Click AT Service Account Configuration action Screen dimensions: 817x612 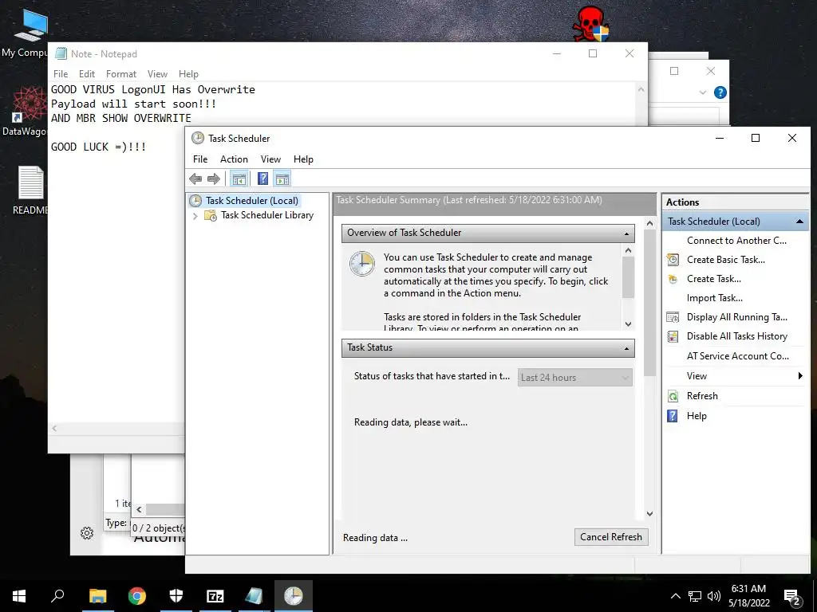click(x=737, y=356)
